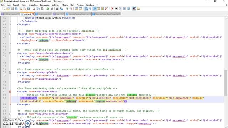Click the save recorded macro icon
This screenshot has width=228, height=128.
[129, 9]
